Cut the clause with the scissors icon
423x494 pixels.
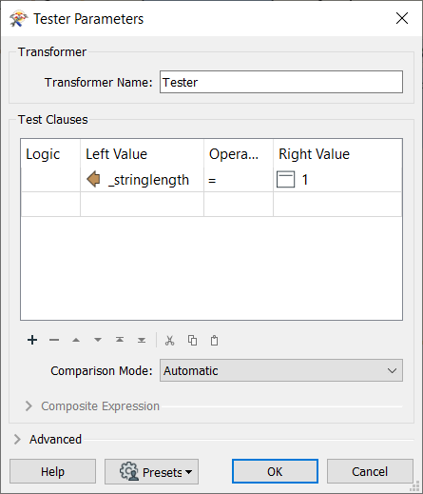point(170,341)
